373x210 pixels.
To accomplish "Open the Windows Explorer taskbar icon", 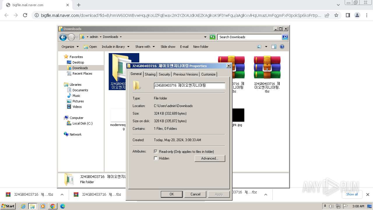I will [x=32, y=206].
